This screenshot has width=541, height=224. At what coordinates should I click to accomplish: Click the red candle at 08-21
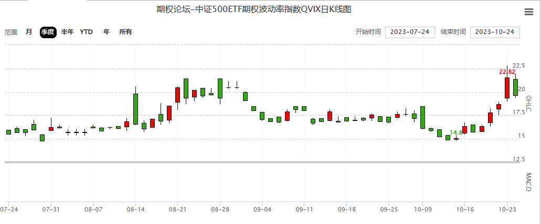click(178, 95)
